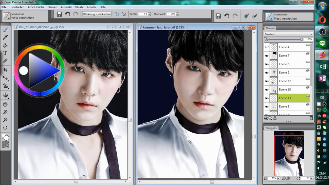Hide layer Ebene 6
Image resolution: width=329 pixels, height=185 pixels.
pyautogui.click(x=267, y=64)
